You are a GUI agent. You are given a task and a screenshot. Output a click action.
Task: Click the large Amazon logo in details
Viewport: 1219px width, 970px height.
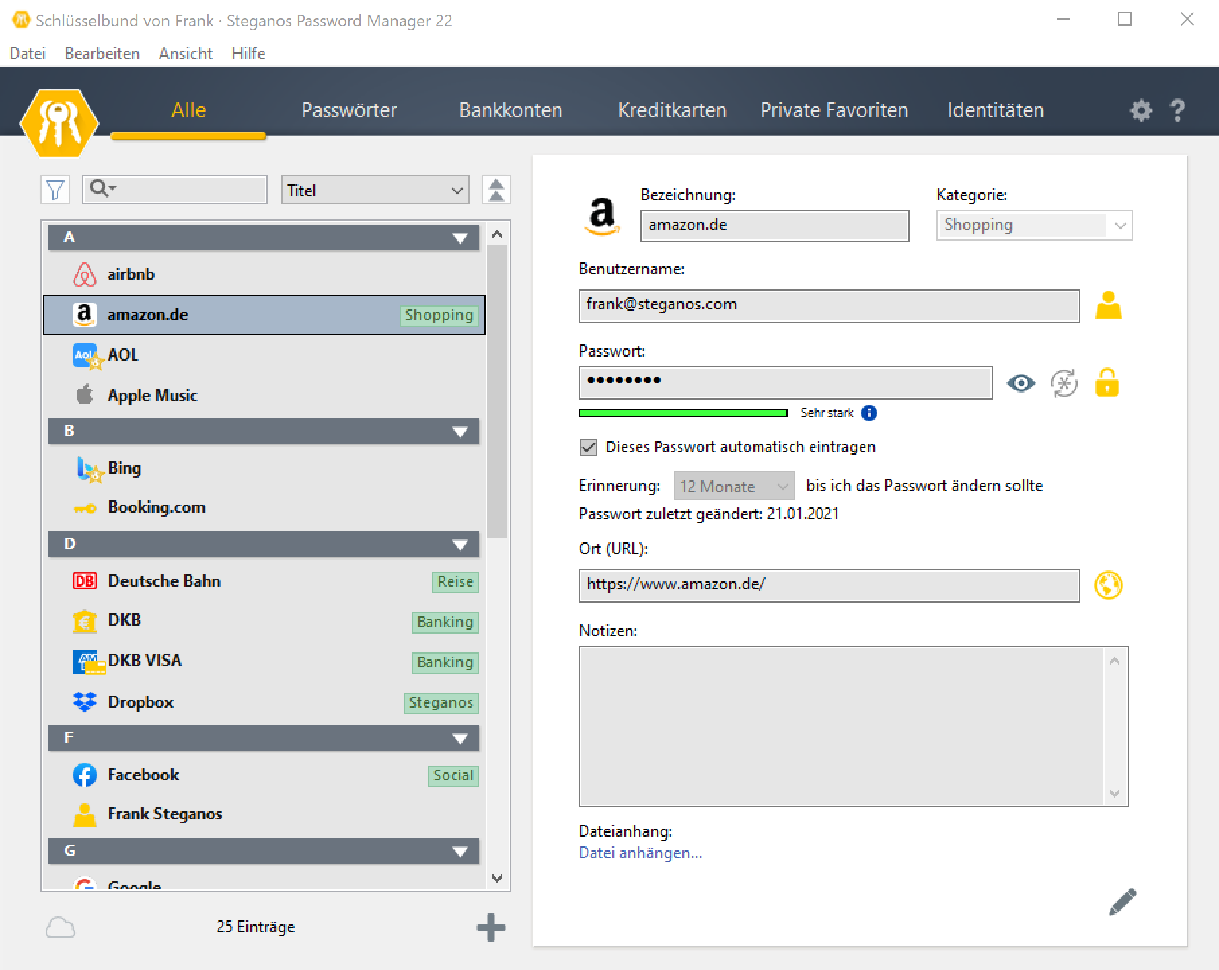(601, 216)
